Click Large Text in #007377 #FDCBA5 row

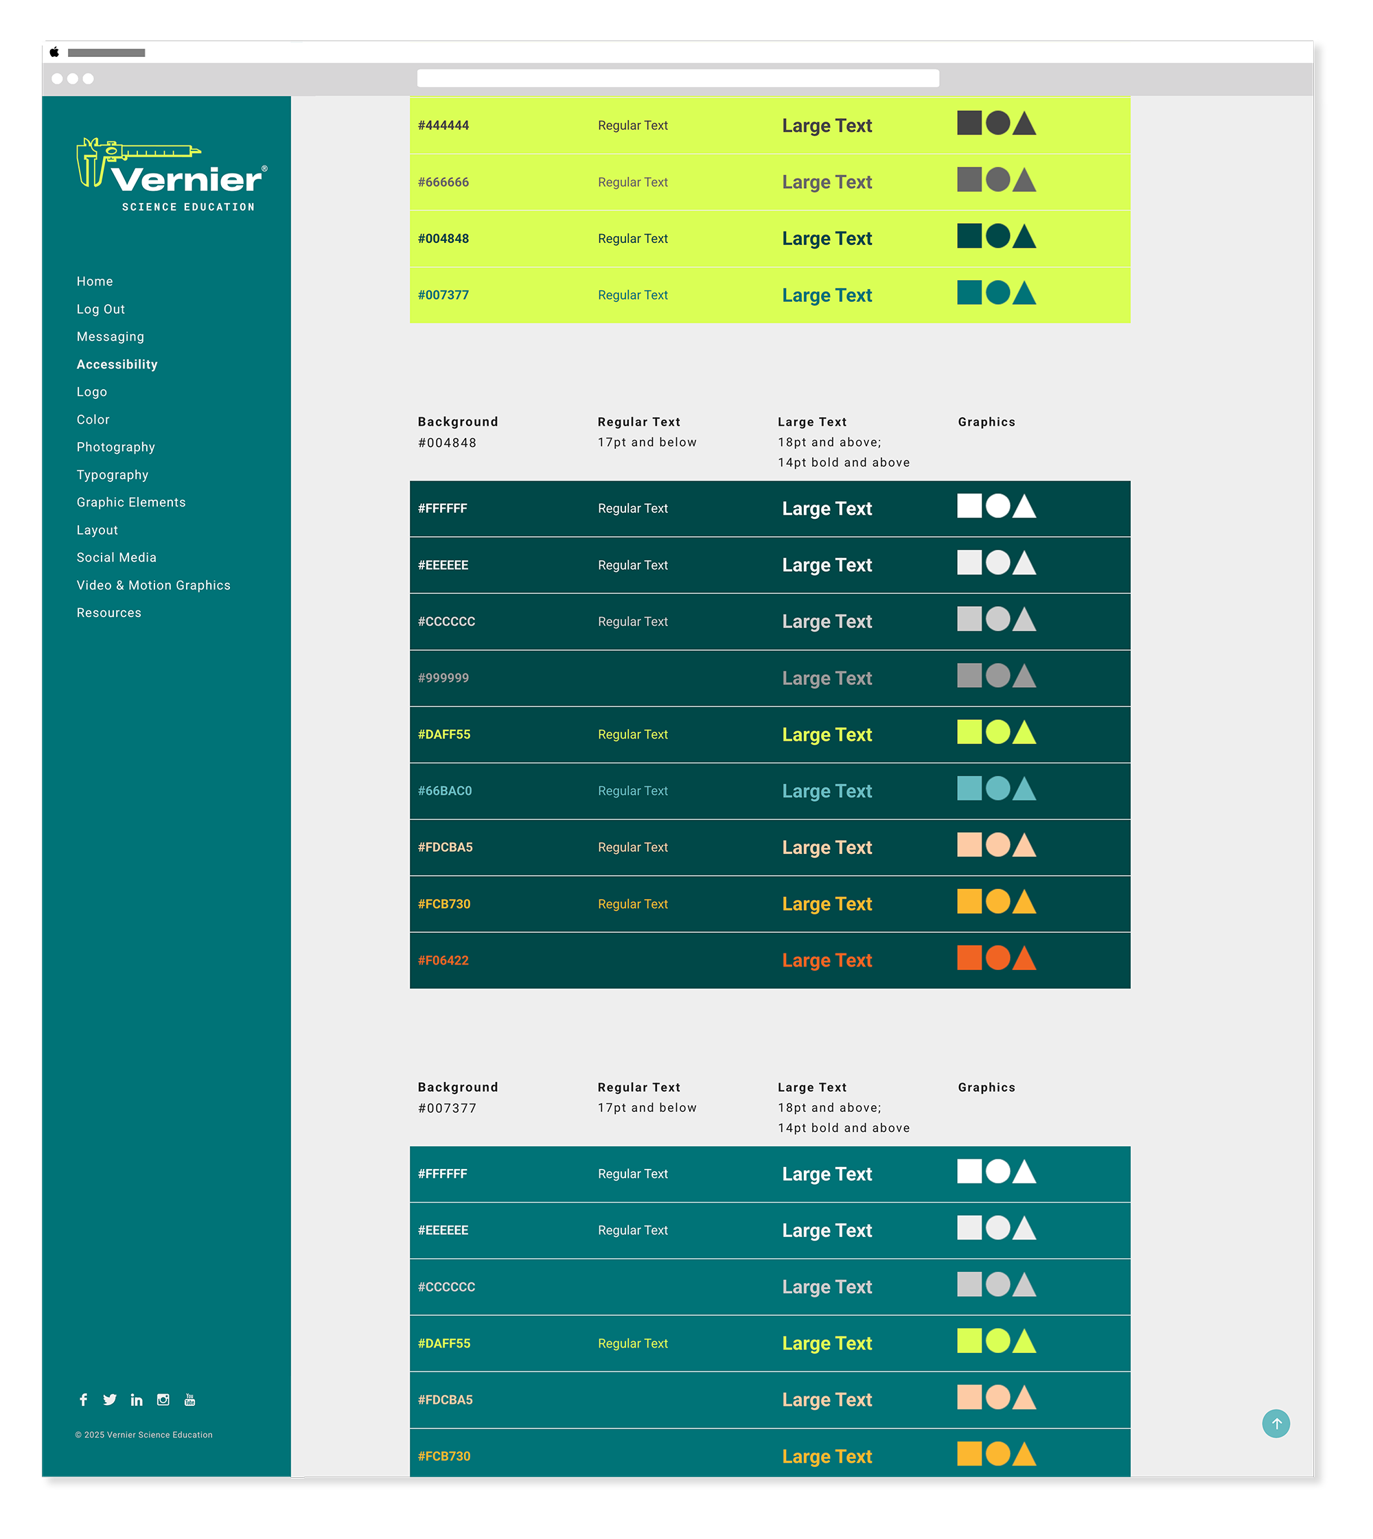point(827,1400)
